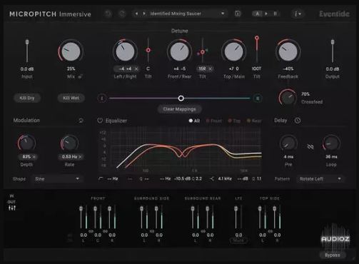Click the redo arrow icon in header
This screenshot has width=359, height=264.
click(122, 14)
